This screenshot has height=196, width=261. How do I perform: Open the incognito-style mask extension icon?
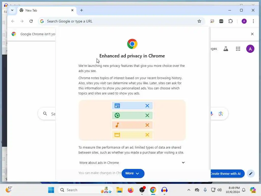pyautogui.click(x=221, y=21)
